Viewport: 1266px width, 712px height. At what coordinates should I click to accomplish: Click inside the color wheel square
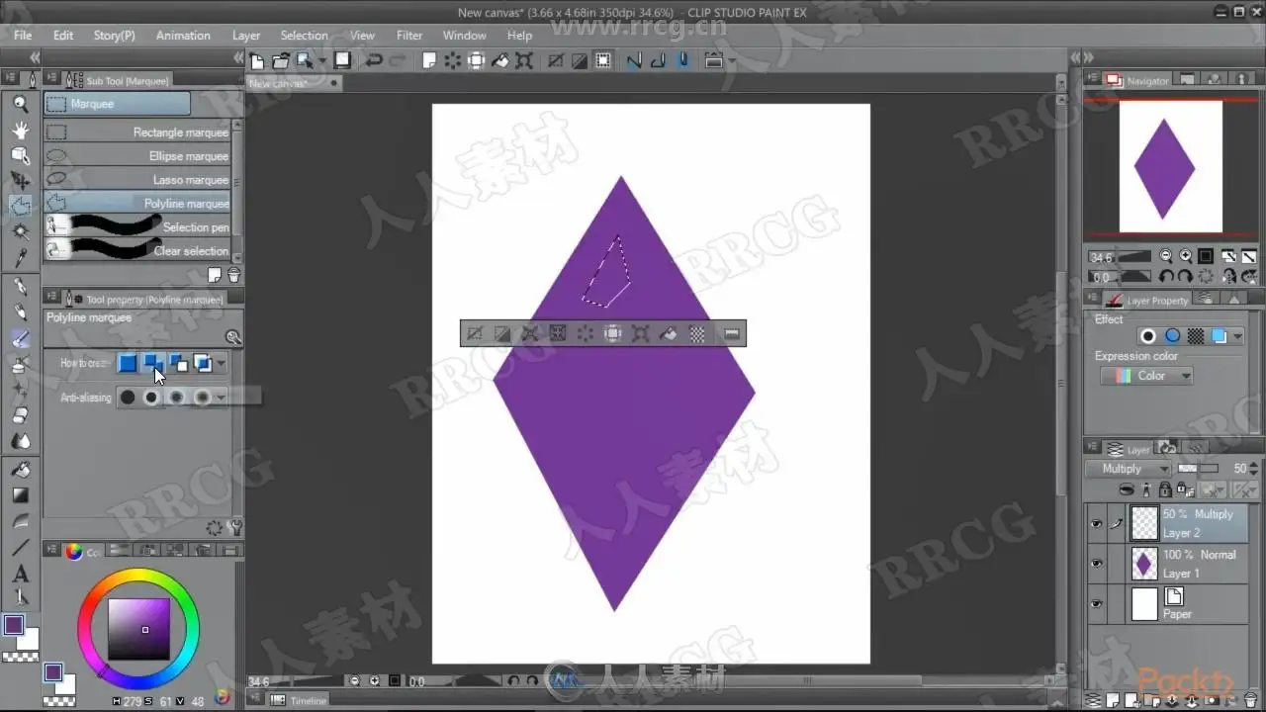138,629
